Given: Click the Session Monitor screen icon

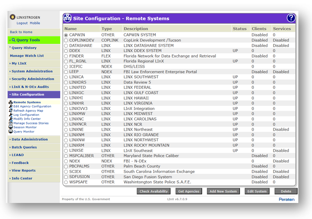Looking at the screenshot, I should pyautogui.click(x=11, y=127).
